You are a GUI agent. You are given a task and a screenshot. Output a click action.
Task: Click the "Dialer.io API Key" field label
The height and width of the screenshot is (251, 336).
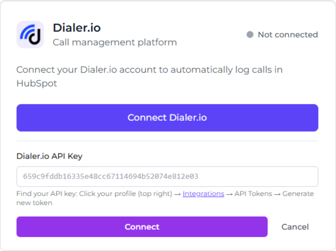point(49,156)
